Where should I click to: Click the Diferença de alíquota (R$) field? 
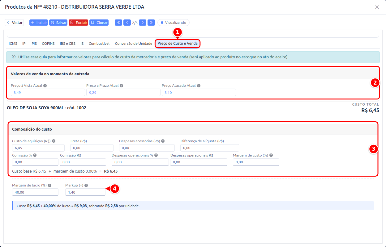210,148
